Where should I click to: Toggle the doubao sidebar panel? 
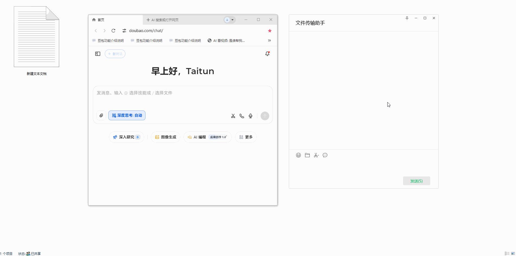(x=98, y=54)
